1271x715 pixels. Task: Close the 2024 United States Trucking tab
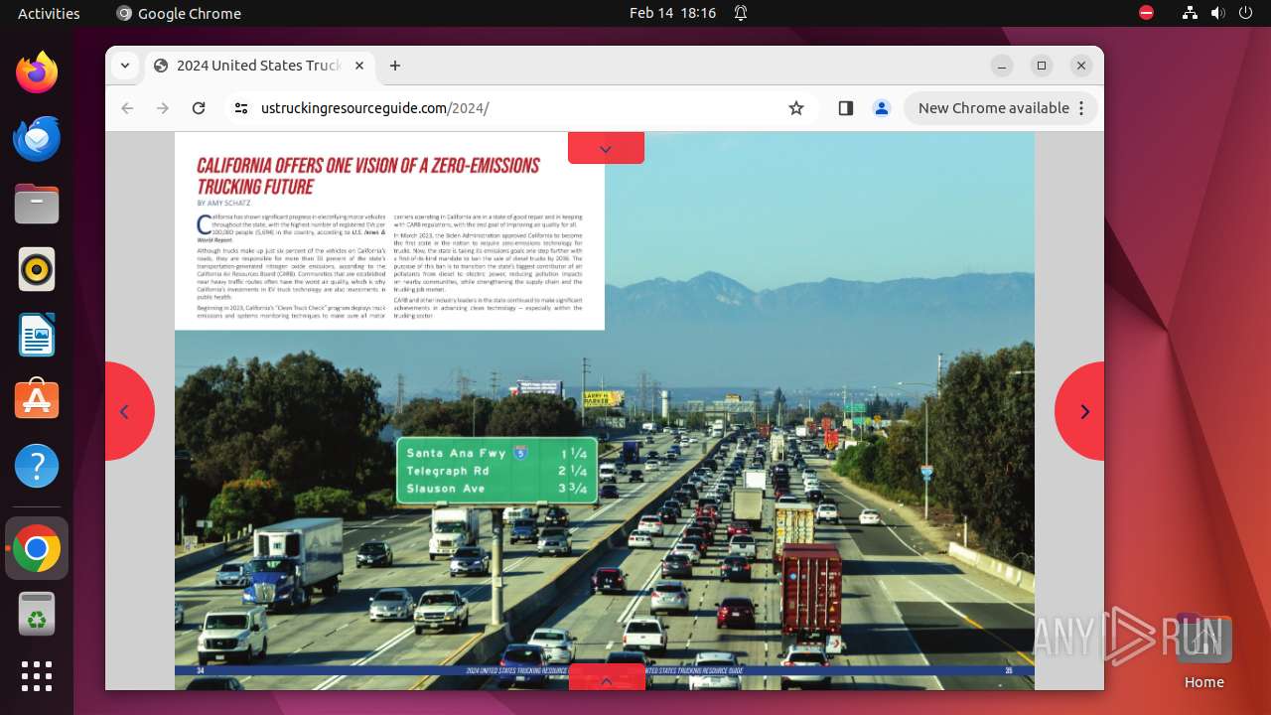(359, 66)
